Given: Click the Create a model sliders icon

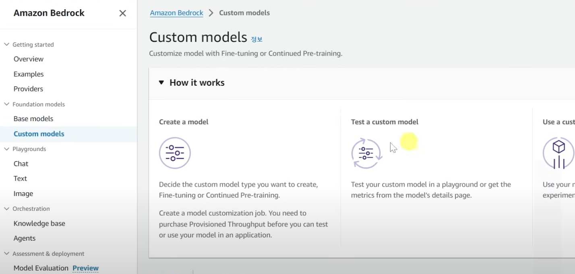Looking at the screenshot, I should tap(175, 153).
